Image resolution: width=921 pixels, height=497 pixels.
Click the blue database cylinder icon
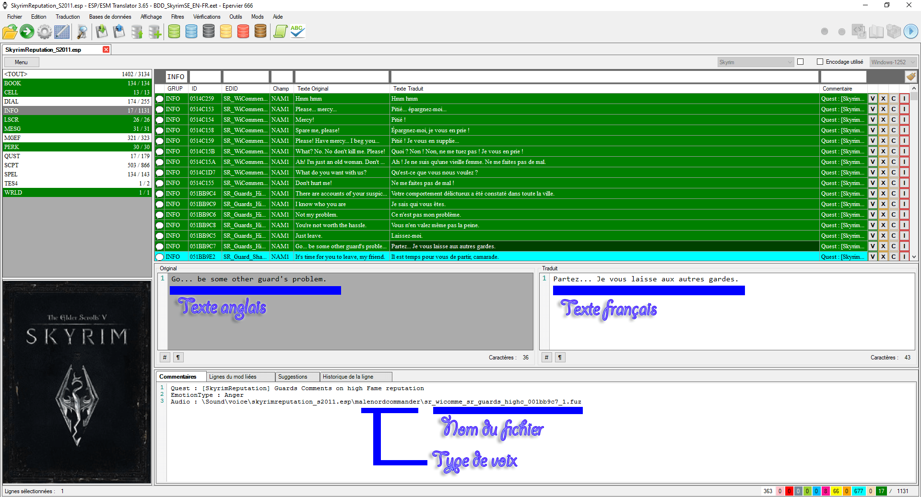click(x=191, y=32)
